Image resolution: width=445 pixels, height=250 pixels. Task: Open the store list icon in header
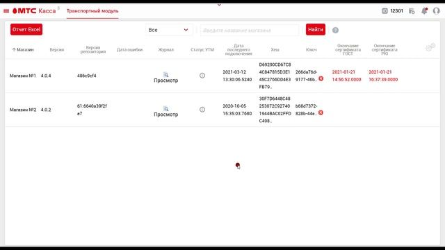pos(412,11)
